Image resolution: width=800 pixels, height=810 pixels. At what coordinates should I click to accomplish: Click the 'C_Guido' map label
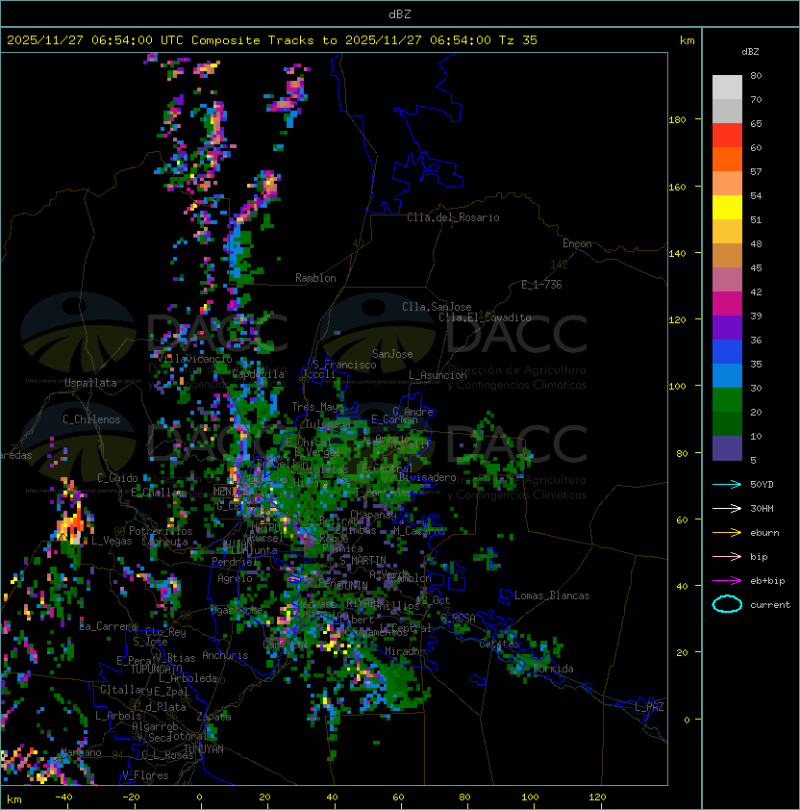[117, 478]
